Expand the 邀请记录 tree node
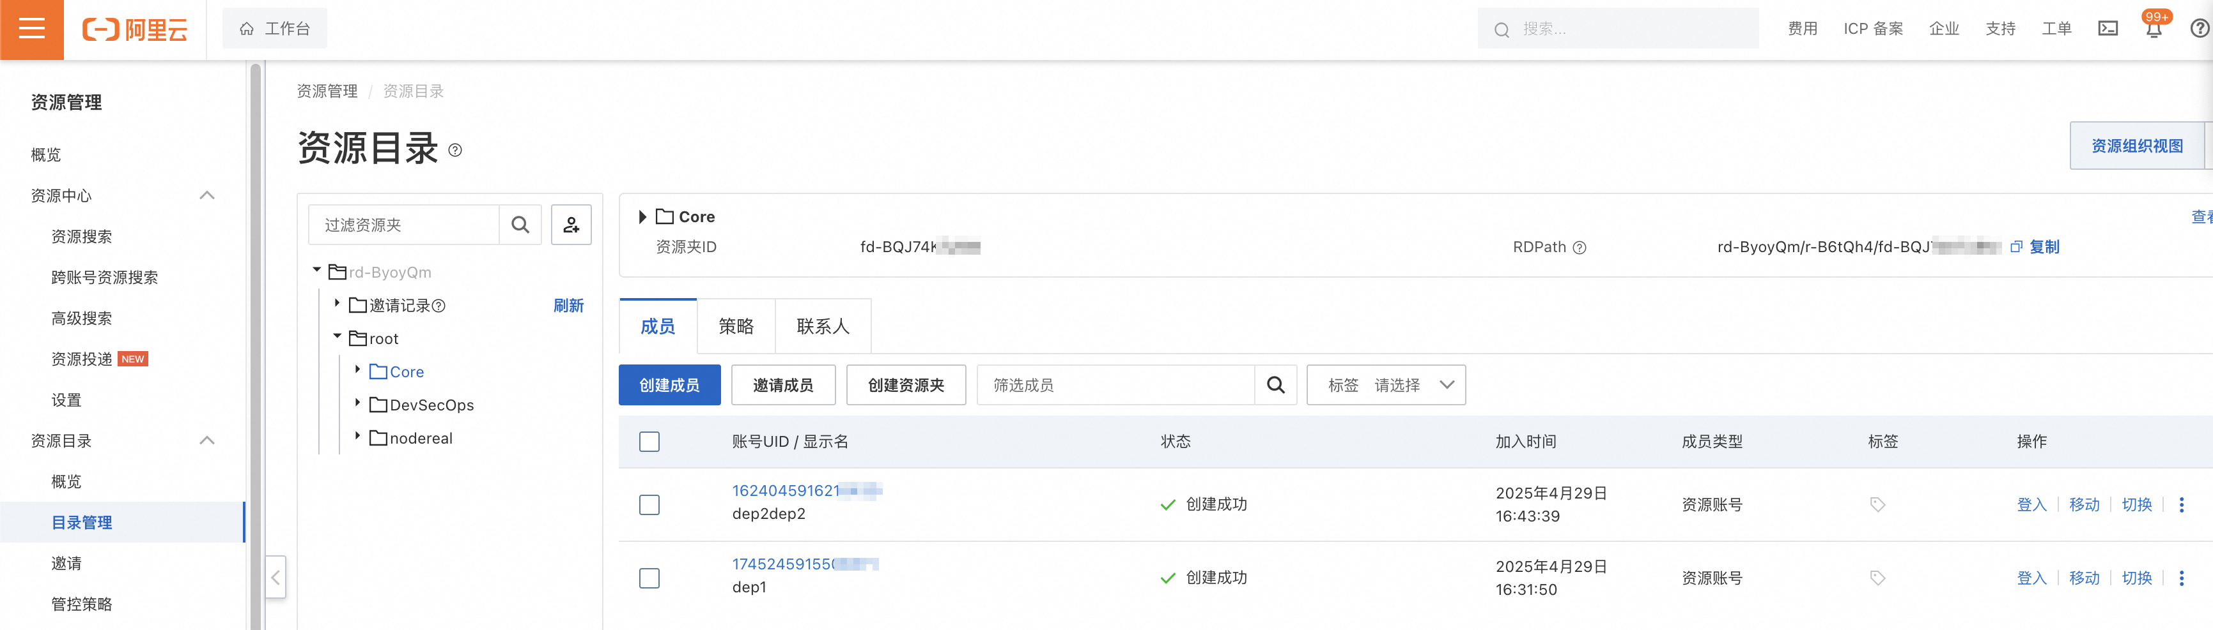2213x630 pixels. (337, 304)
